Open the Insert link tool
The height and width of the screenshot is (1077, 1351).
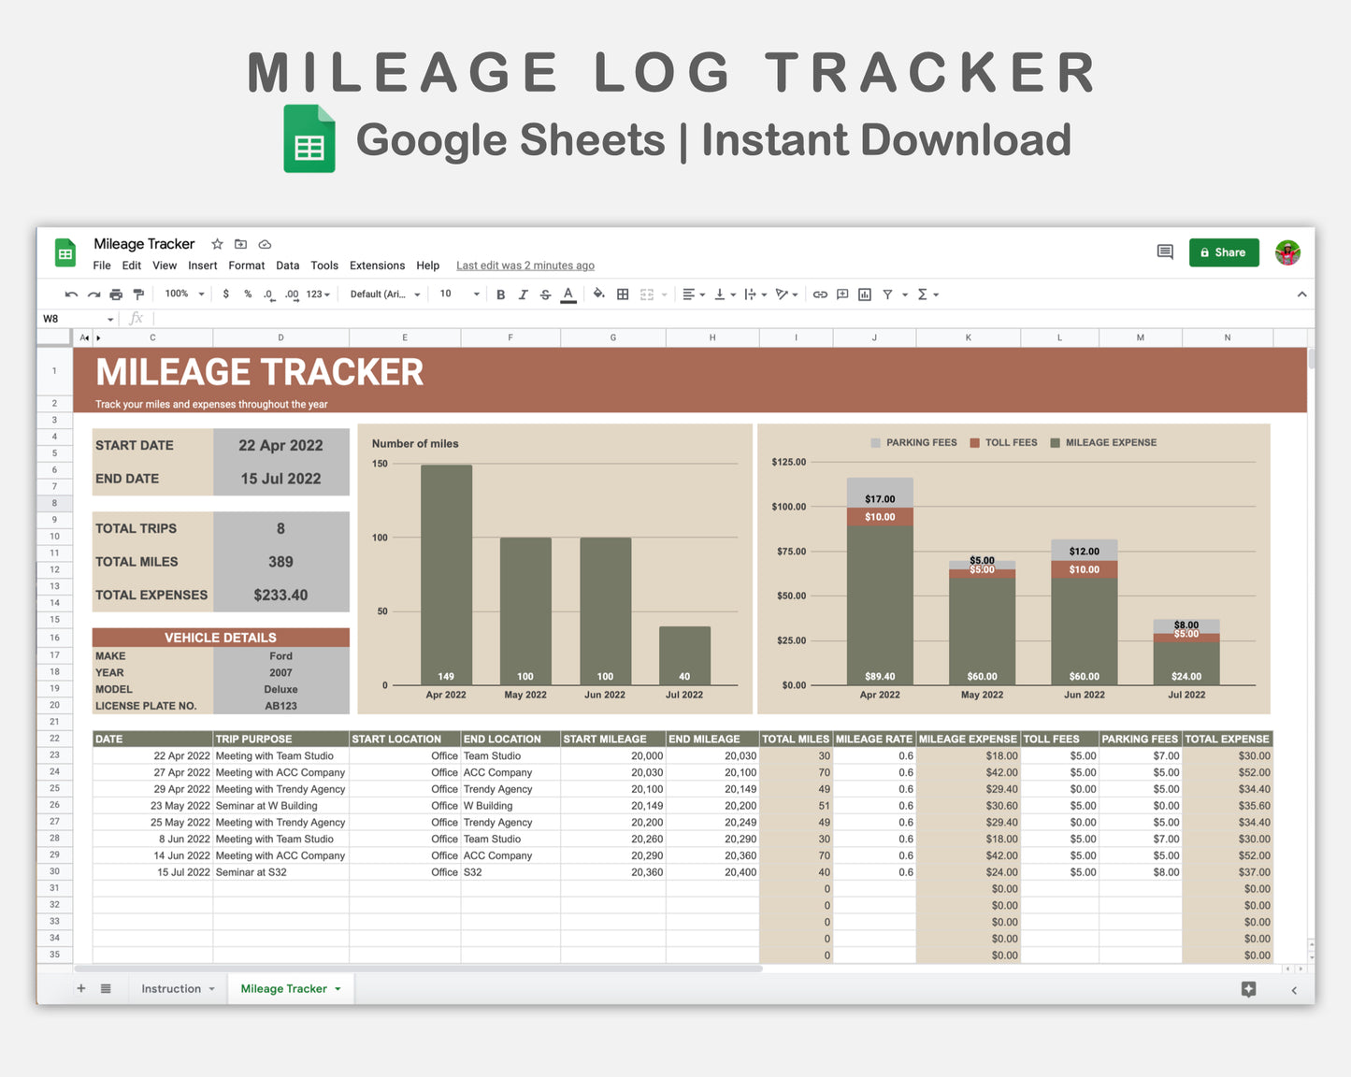click(820, 294)
